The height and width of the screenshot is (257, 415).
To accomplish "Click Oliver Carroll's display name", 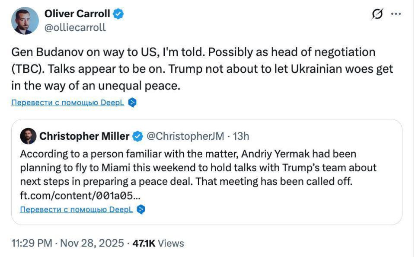I will coord(77,13).
